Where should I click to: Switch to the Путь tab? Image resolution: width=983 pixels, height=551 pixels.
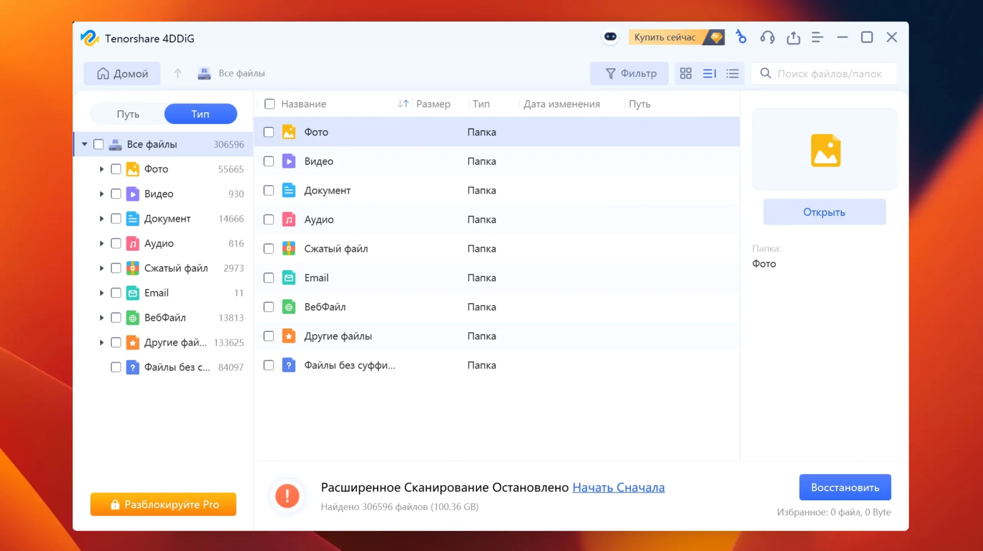tap(128, 114)
